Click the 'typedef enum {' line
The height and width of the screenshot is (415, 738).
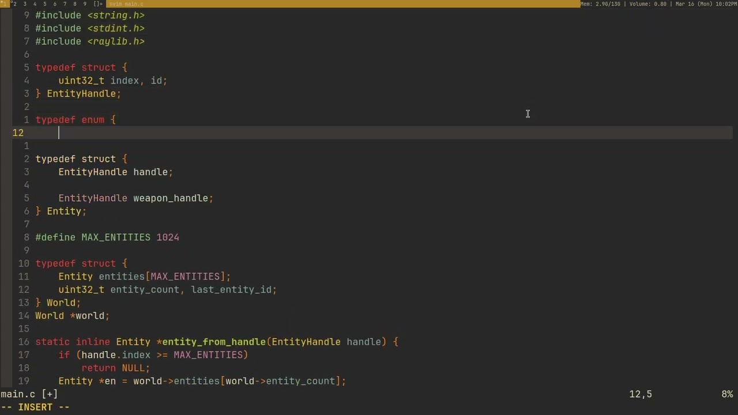pos(76,120)
